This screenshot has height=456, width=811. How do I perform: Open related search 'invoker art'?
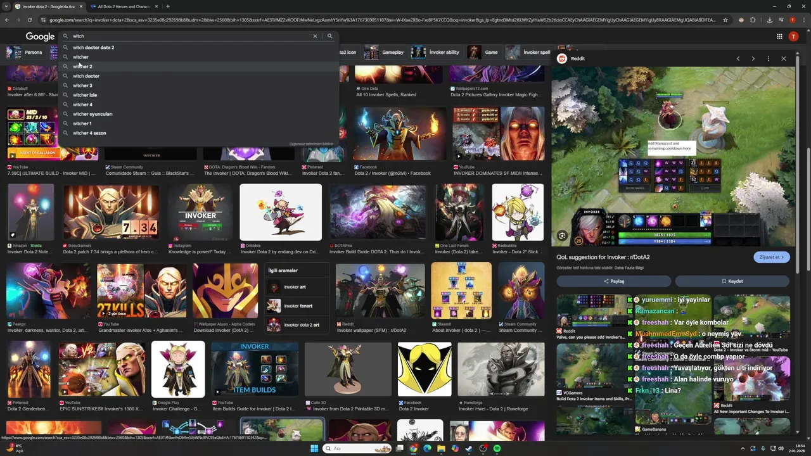pyautogui.click(x=297, y=287)
